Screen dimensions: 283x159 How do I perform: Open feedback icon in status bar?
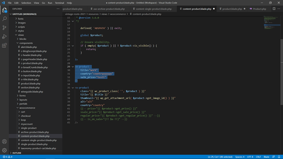pos(274,157)
